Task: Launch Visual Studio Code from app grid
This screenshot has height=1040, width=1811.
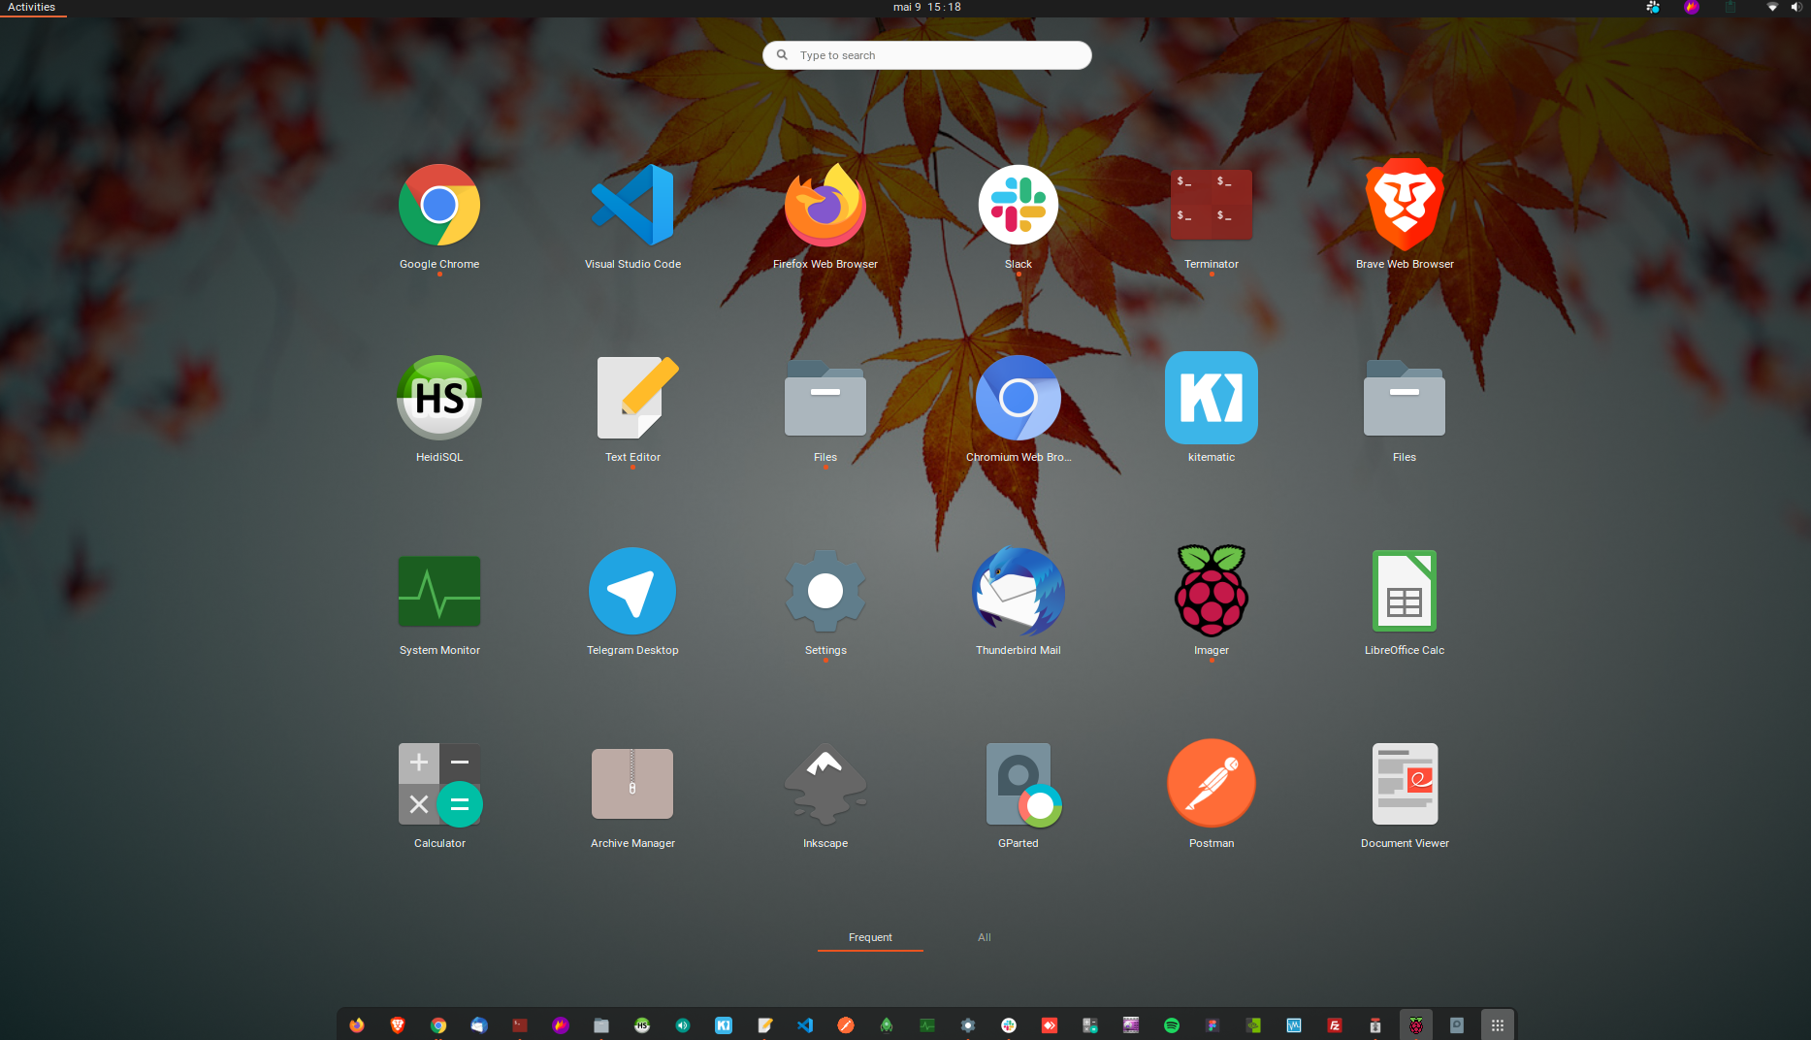Action: pos(632,206)
